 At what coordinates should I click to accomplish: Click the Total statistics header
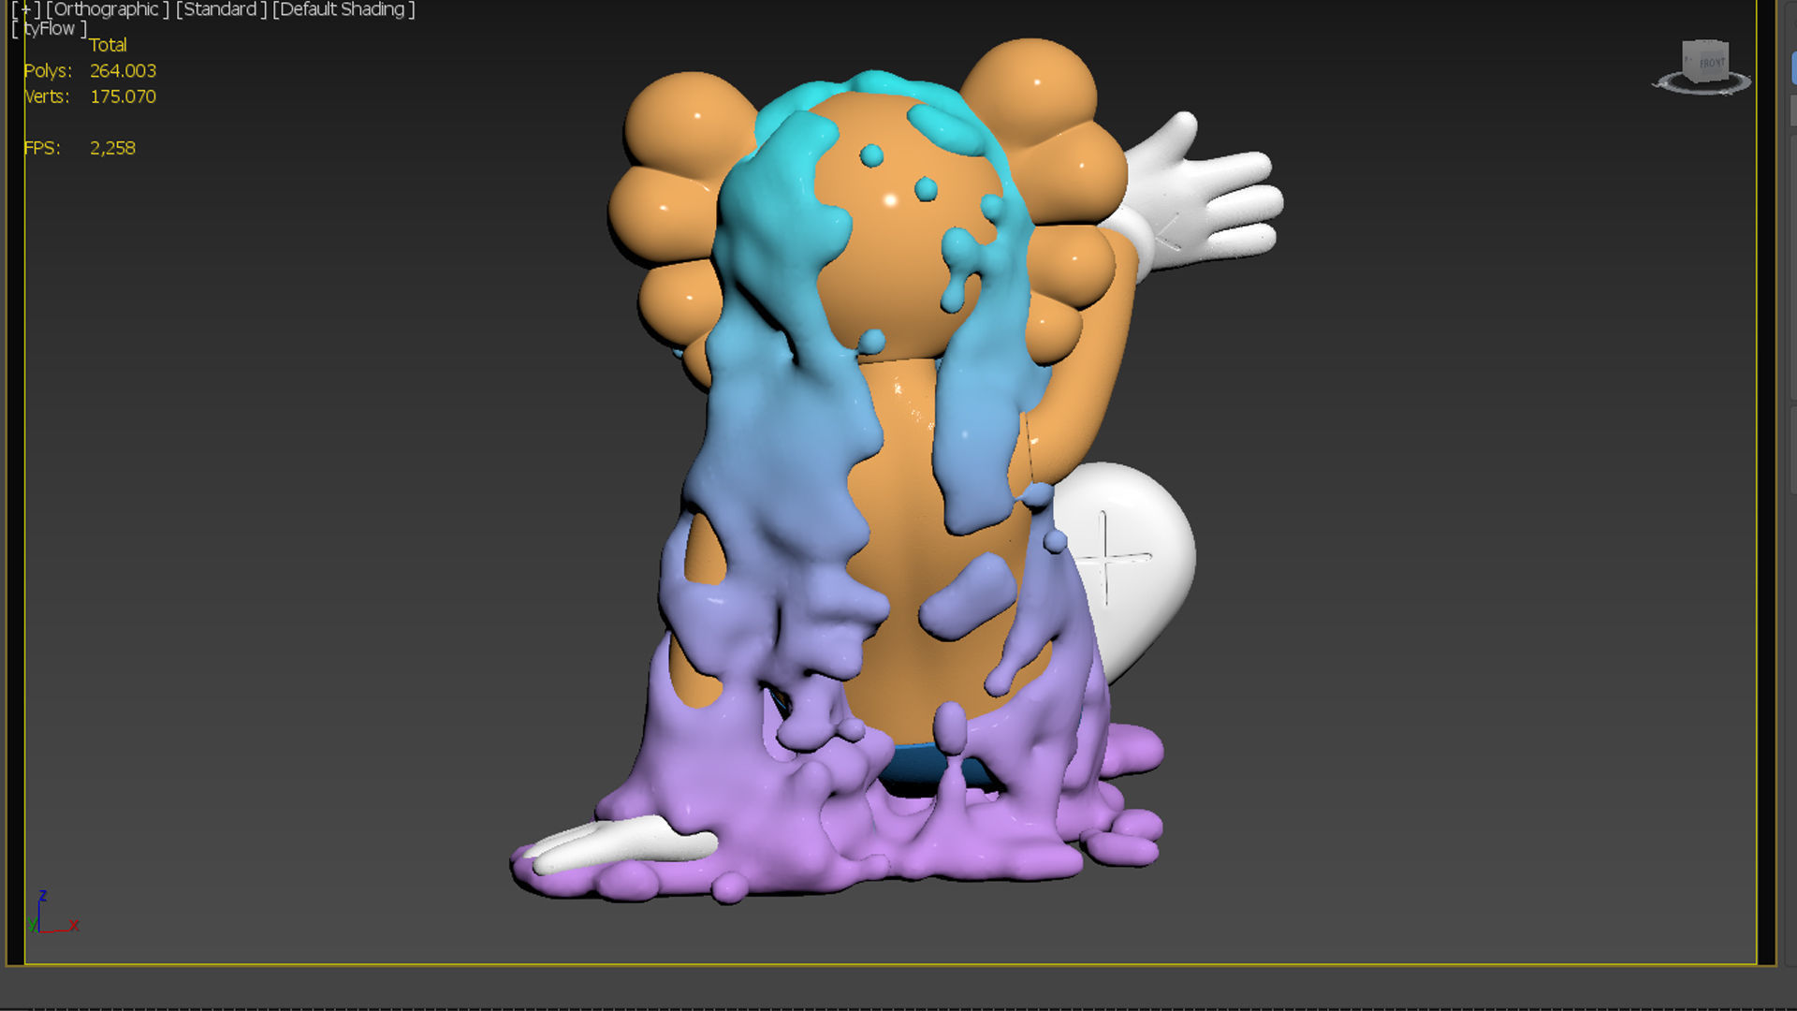(108, 45)
